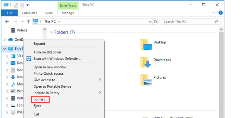
Task: Click the back arrow navigation icon
Action: [7, 21]
